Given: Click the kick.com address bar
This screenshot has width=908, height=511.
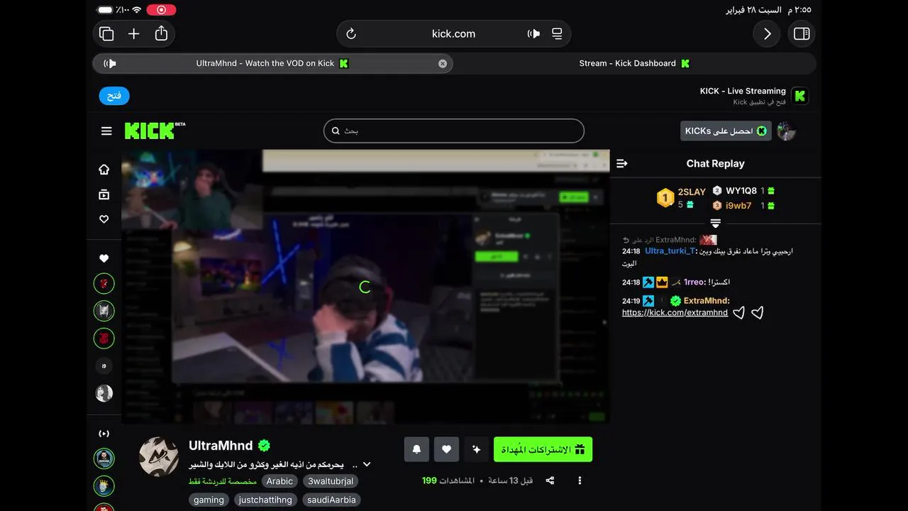Looking at the screenshot, I should (453, 33).
